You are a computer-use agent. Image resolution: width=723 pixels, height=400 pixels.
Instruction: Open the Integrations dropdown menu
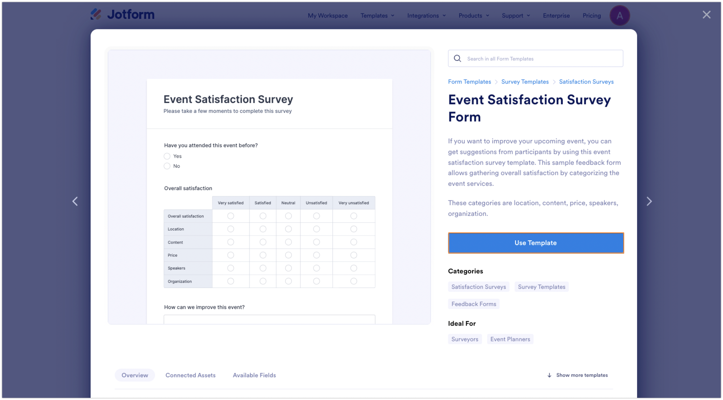426,16
